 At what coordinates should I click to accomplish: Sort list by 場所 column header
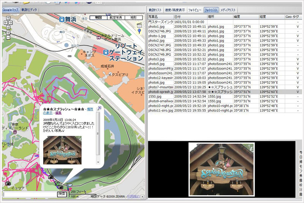(220, 17)
